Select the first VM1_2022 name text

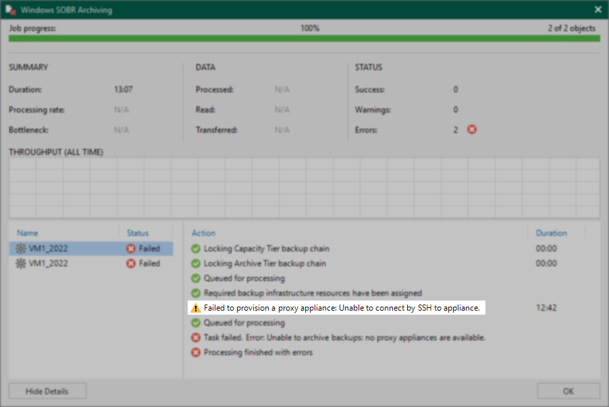(x=49, y=249)
